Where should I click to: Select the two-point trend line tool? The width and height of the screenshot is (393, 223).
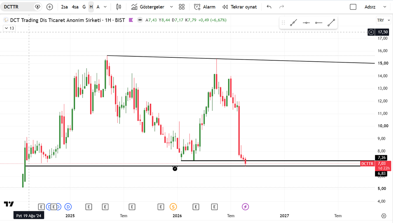point(331,23)
